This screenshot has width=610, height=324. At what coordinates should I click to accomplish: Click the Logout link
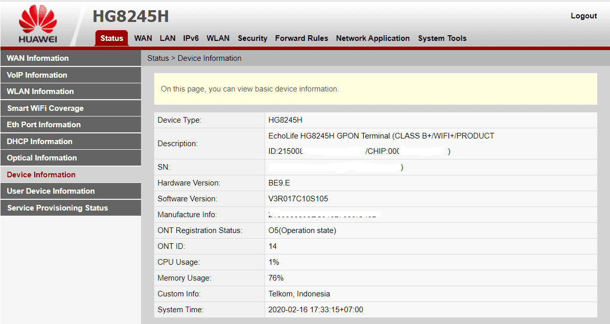(583, 15)
